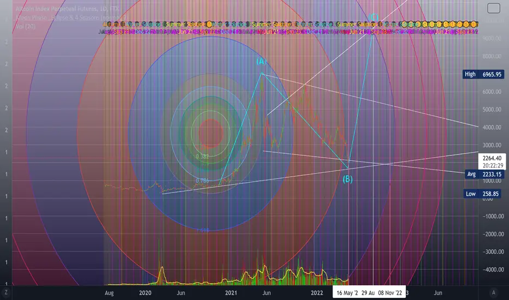
Task: Click the 2020 label on the time axis
Action: click(145, 293)
